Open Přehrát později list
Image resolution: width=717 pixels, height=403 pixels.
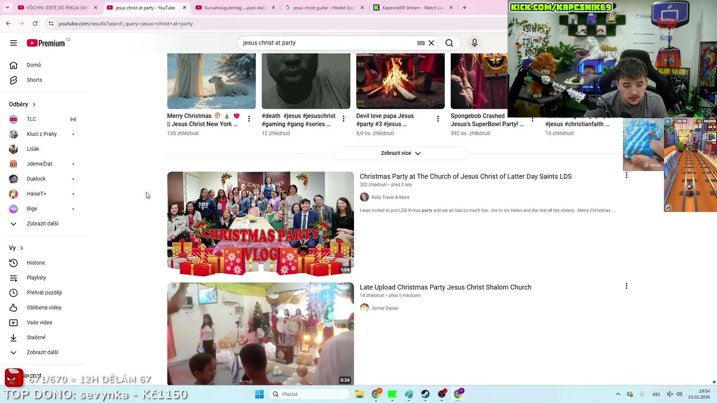point(44,293)
